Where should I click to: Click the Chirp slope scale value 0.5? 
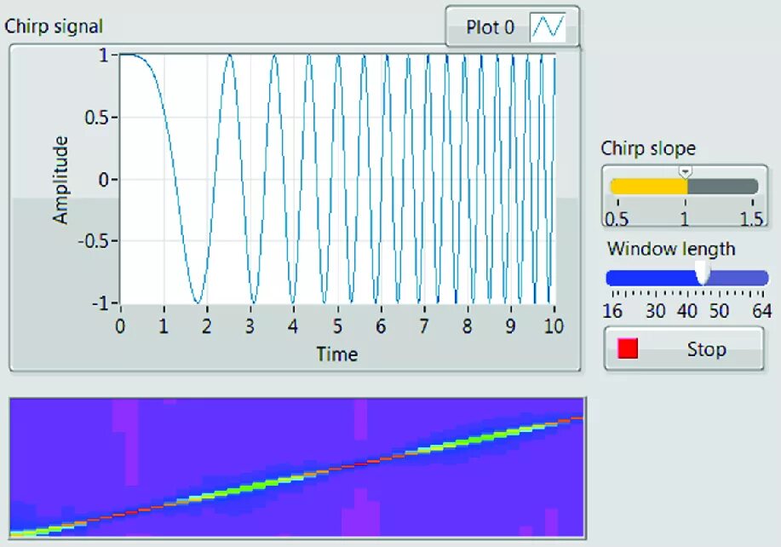pos(617,219)
